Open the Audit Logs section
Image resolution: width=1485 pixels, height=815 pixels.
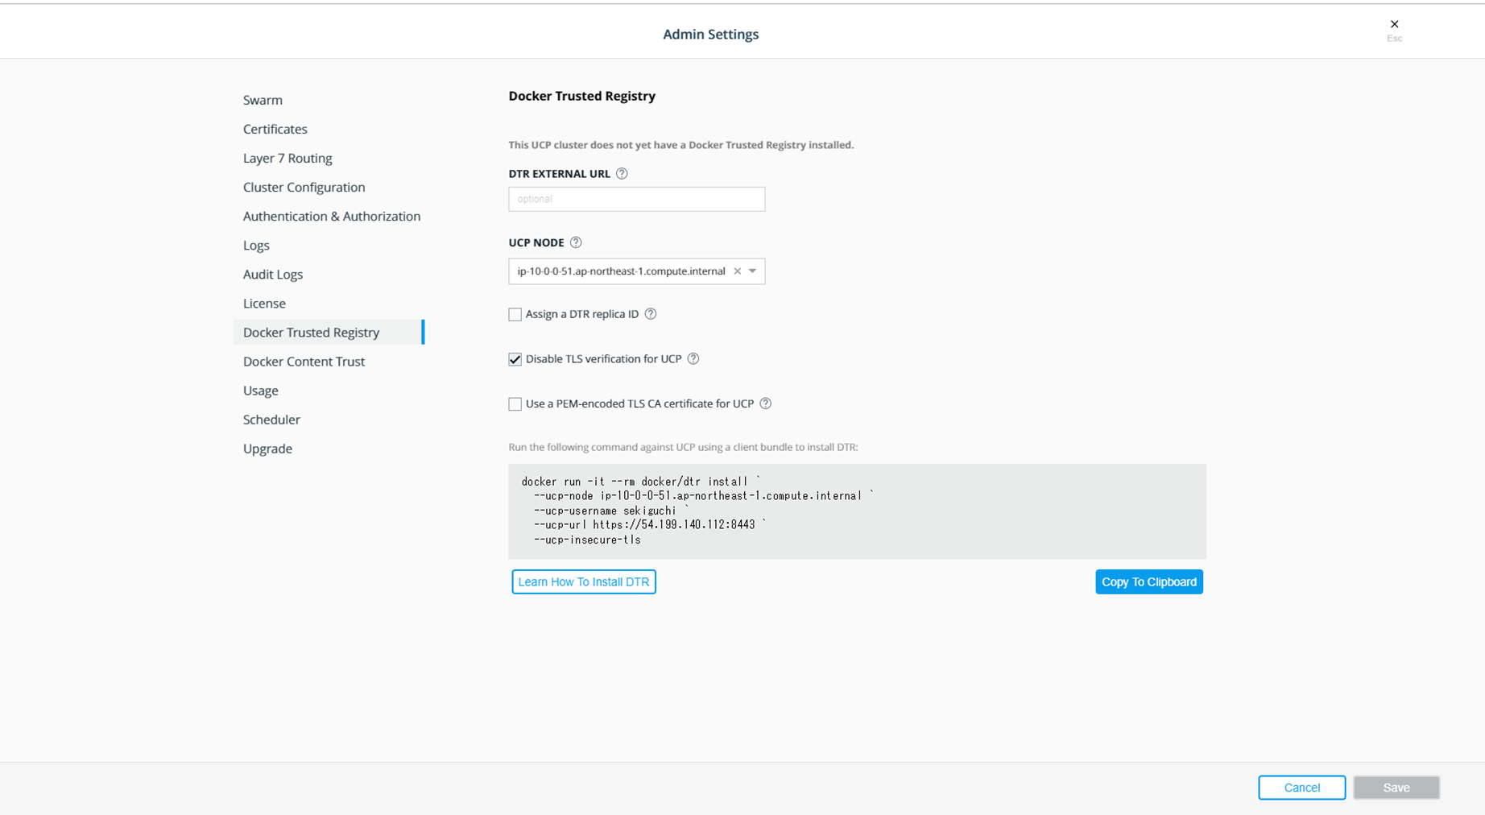(x=273, y=275)
